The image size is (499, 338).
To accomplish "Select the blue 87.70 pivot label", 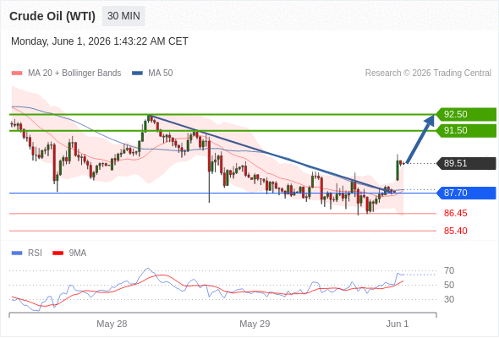I will pos(466,193).
